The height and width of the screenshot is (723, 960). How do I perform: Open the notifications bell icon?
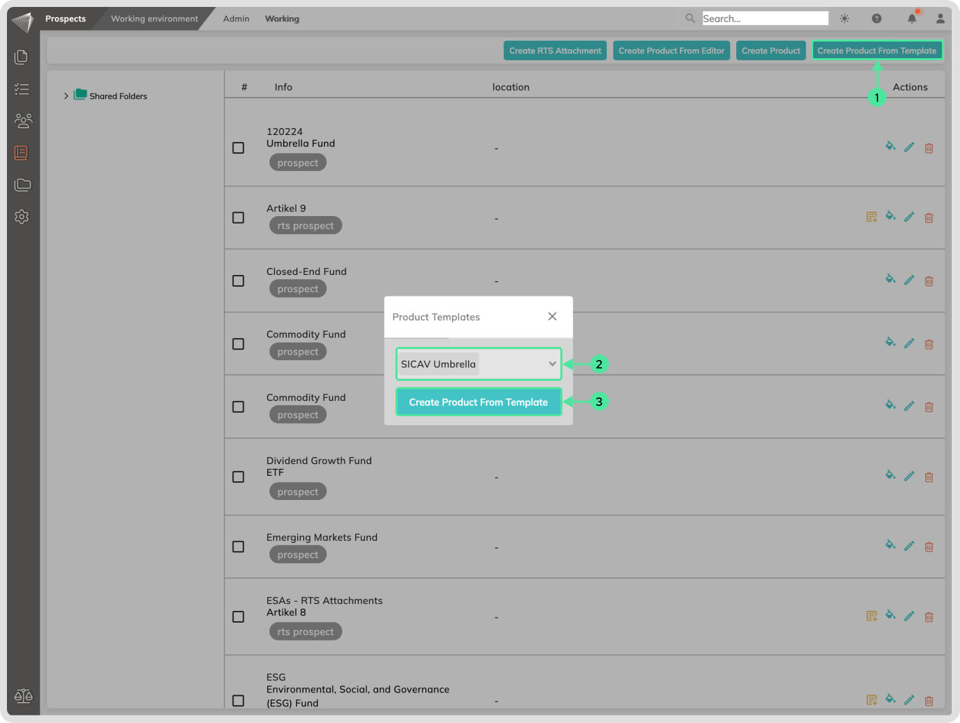pos(912,19)
